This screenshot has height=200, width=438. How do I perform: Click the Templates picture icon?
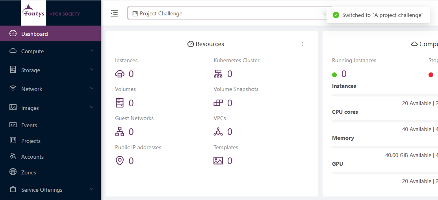coord(218,161)
